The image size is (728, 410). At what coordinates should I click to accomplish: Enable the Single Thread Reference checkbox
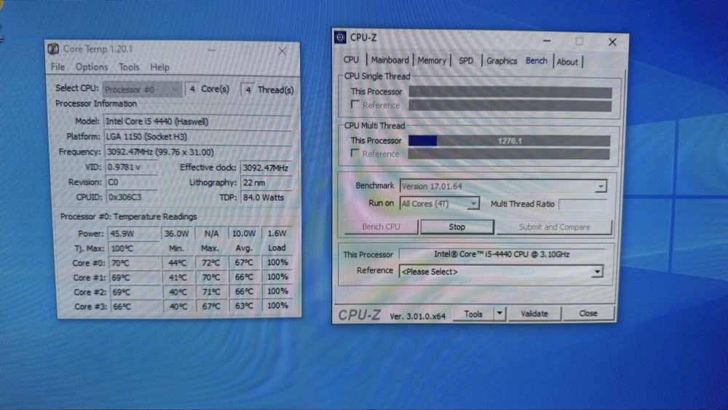[355, 104]
